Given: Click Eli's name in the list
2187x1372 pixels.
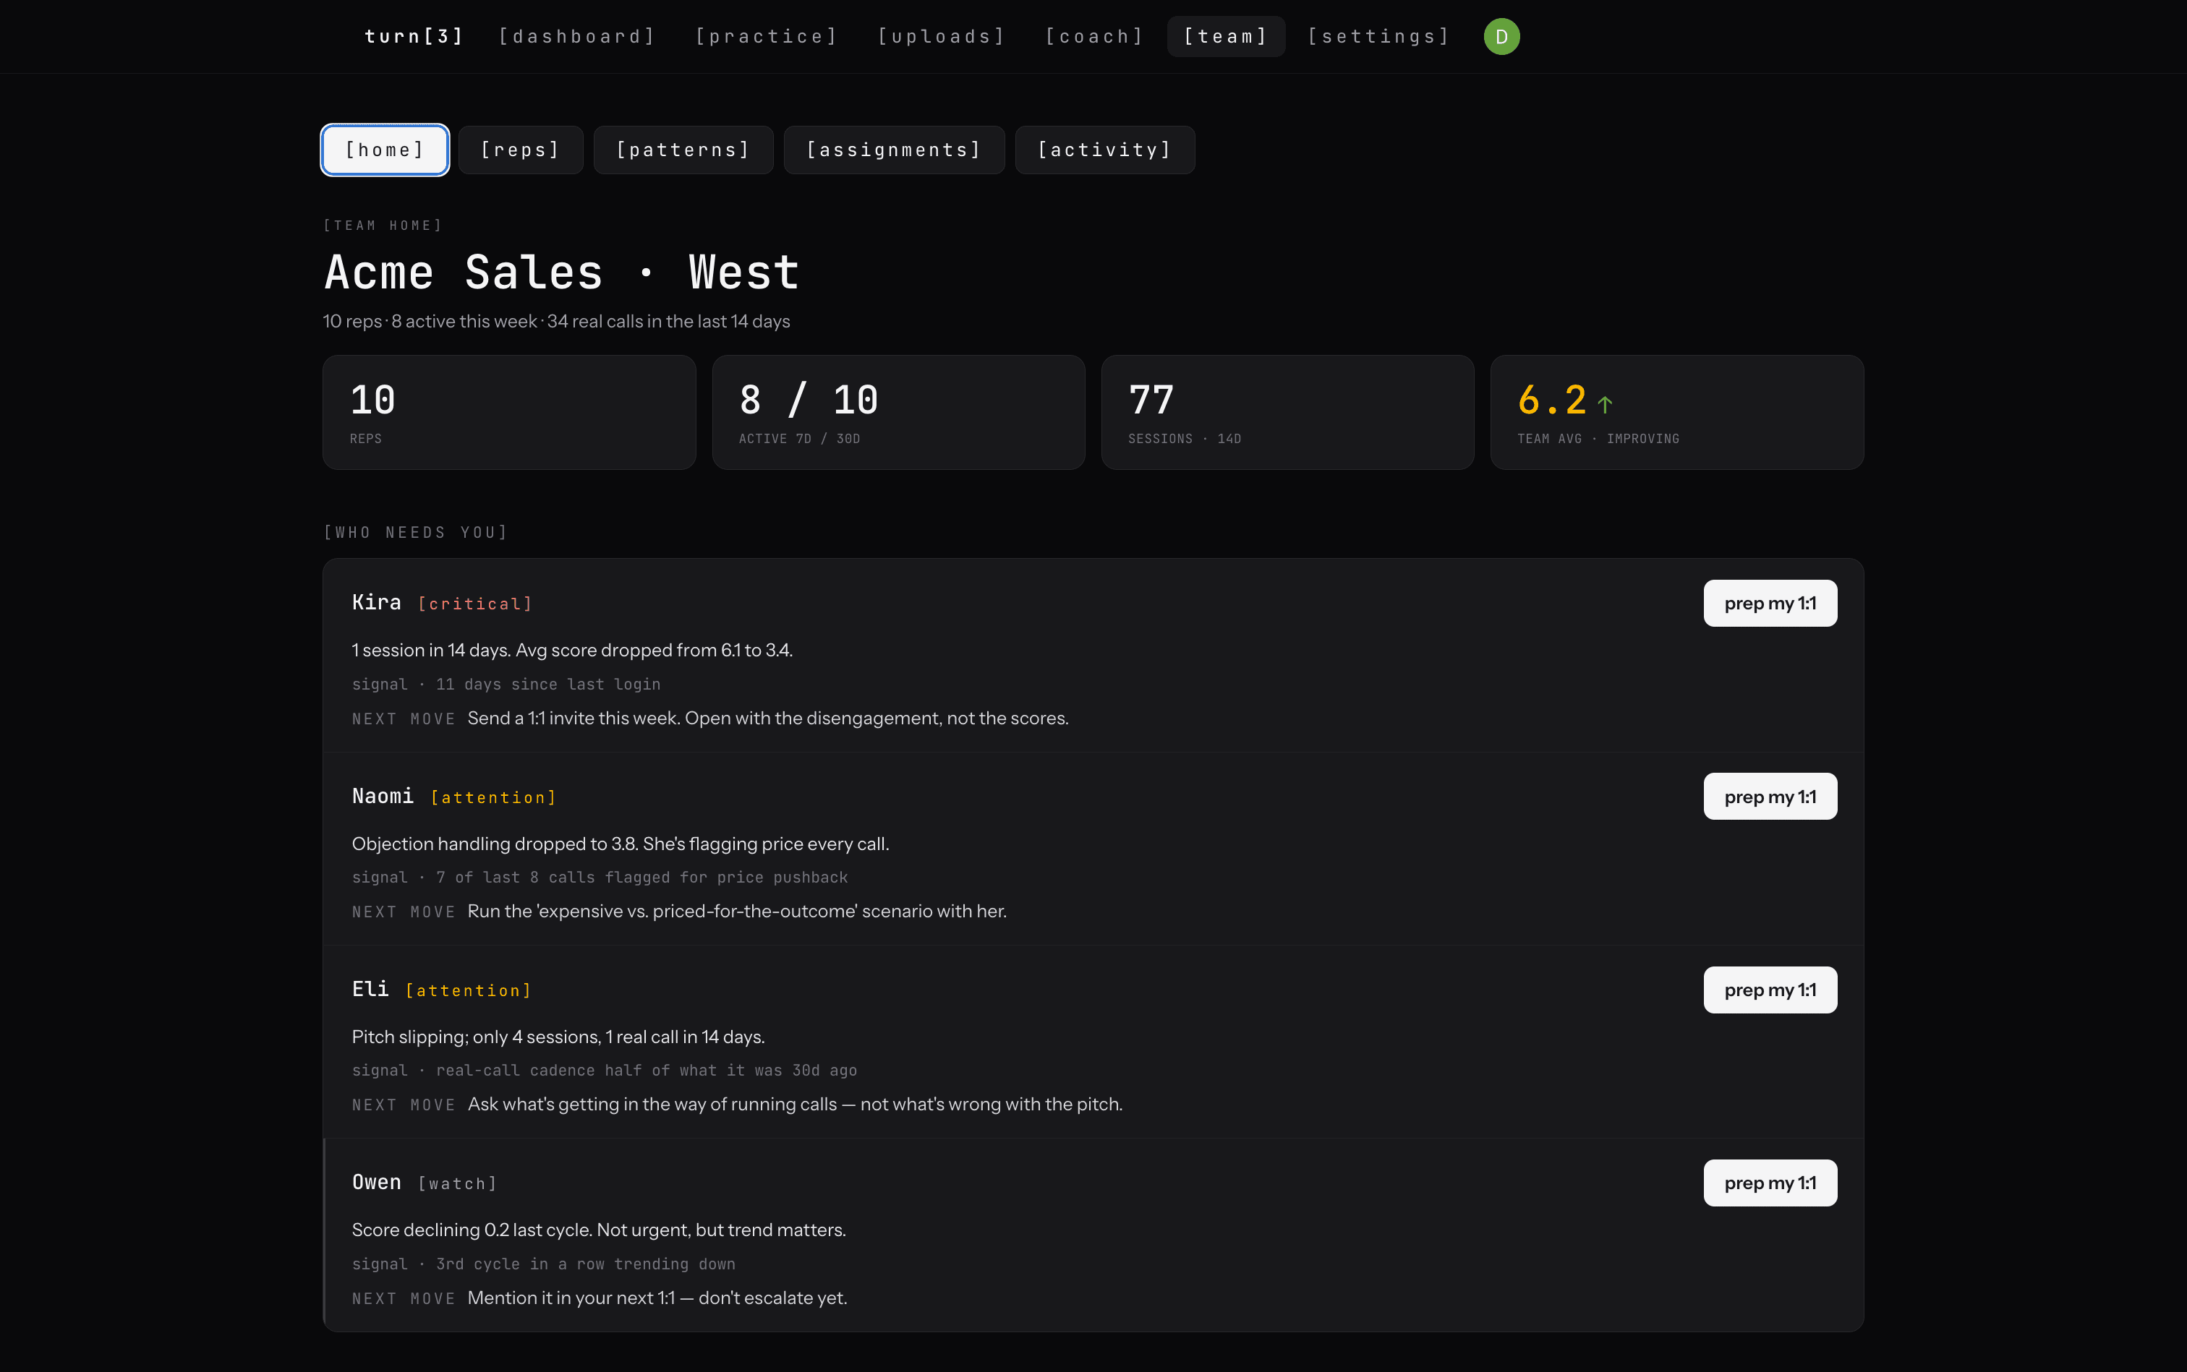Looking at the screenshot, I should tap(370, 989).
